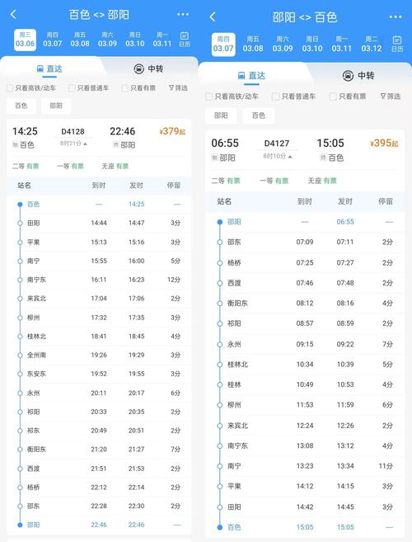Select date 周六 03.09 in the right panel

pyautogui.click(x=283, y=44)
